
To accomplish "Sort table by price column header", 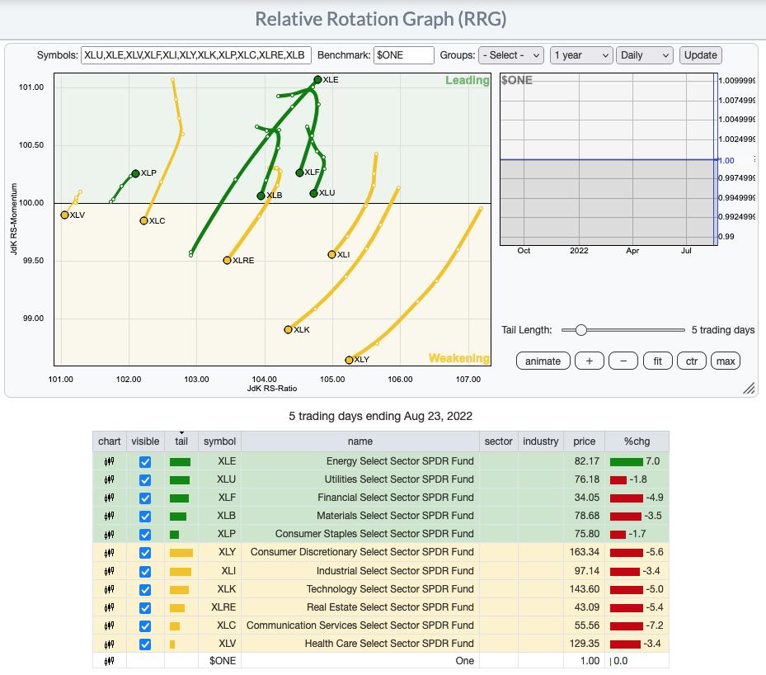I will pos(585,441).
